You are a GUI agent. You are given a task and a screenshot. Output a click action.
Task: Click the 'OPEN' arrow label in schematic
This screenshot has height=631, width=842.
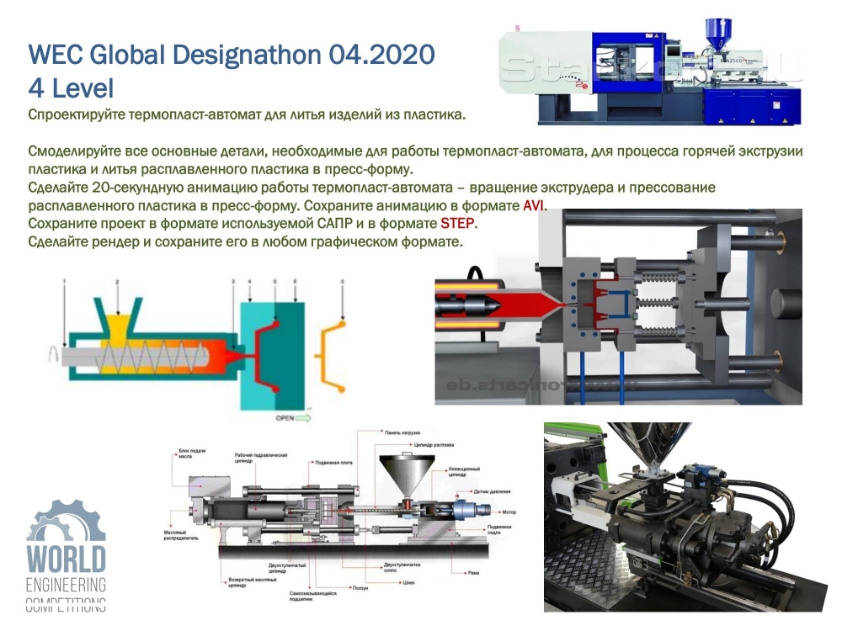293,418
